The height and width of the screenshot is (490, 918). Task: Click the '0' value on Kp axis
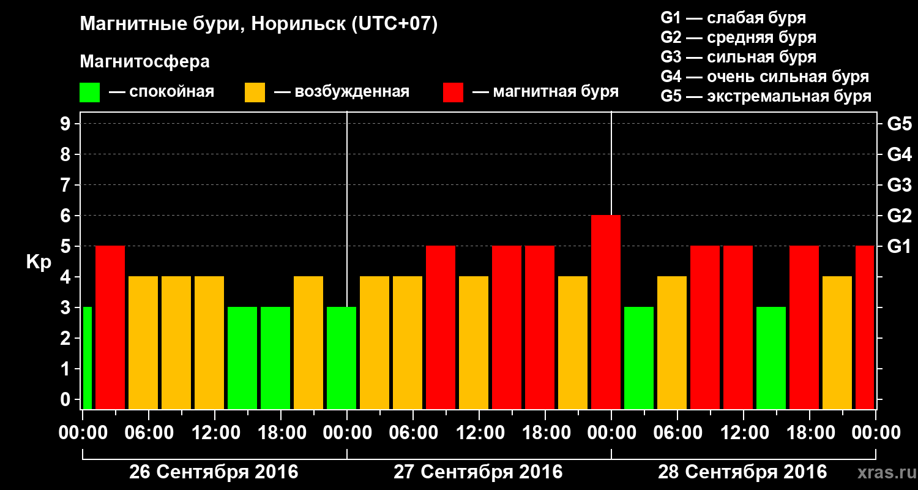[x=67, y=399]
